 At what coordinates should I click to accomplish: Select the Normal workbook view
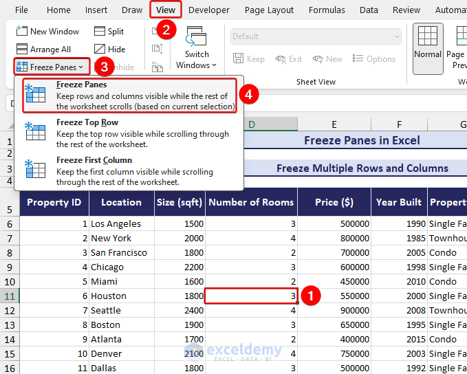[x=428, y=49]
